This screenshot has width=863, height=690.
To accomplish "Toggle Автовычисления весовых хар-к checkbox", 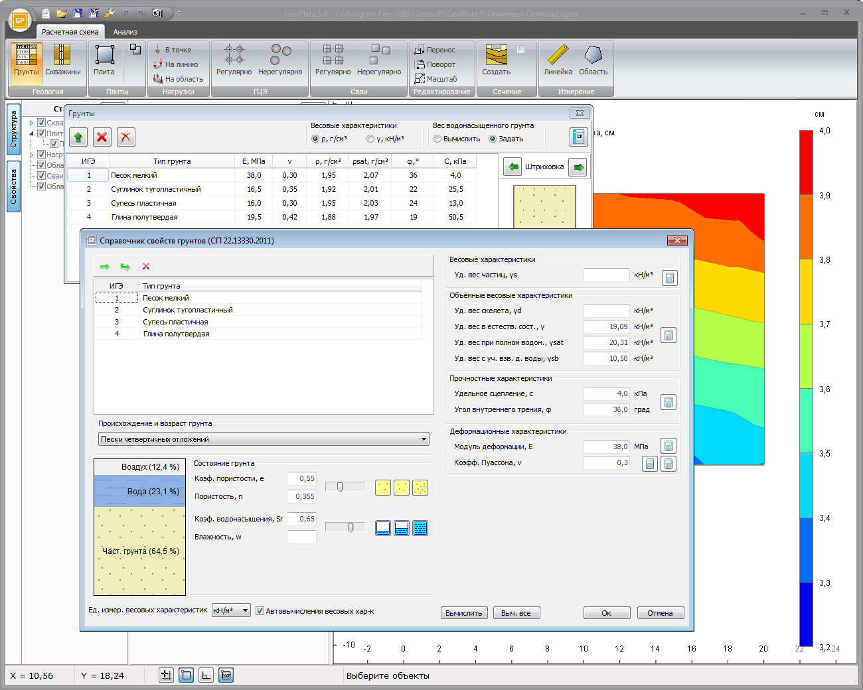I will [x=260, y=611].
